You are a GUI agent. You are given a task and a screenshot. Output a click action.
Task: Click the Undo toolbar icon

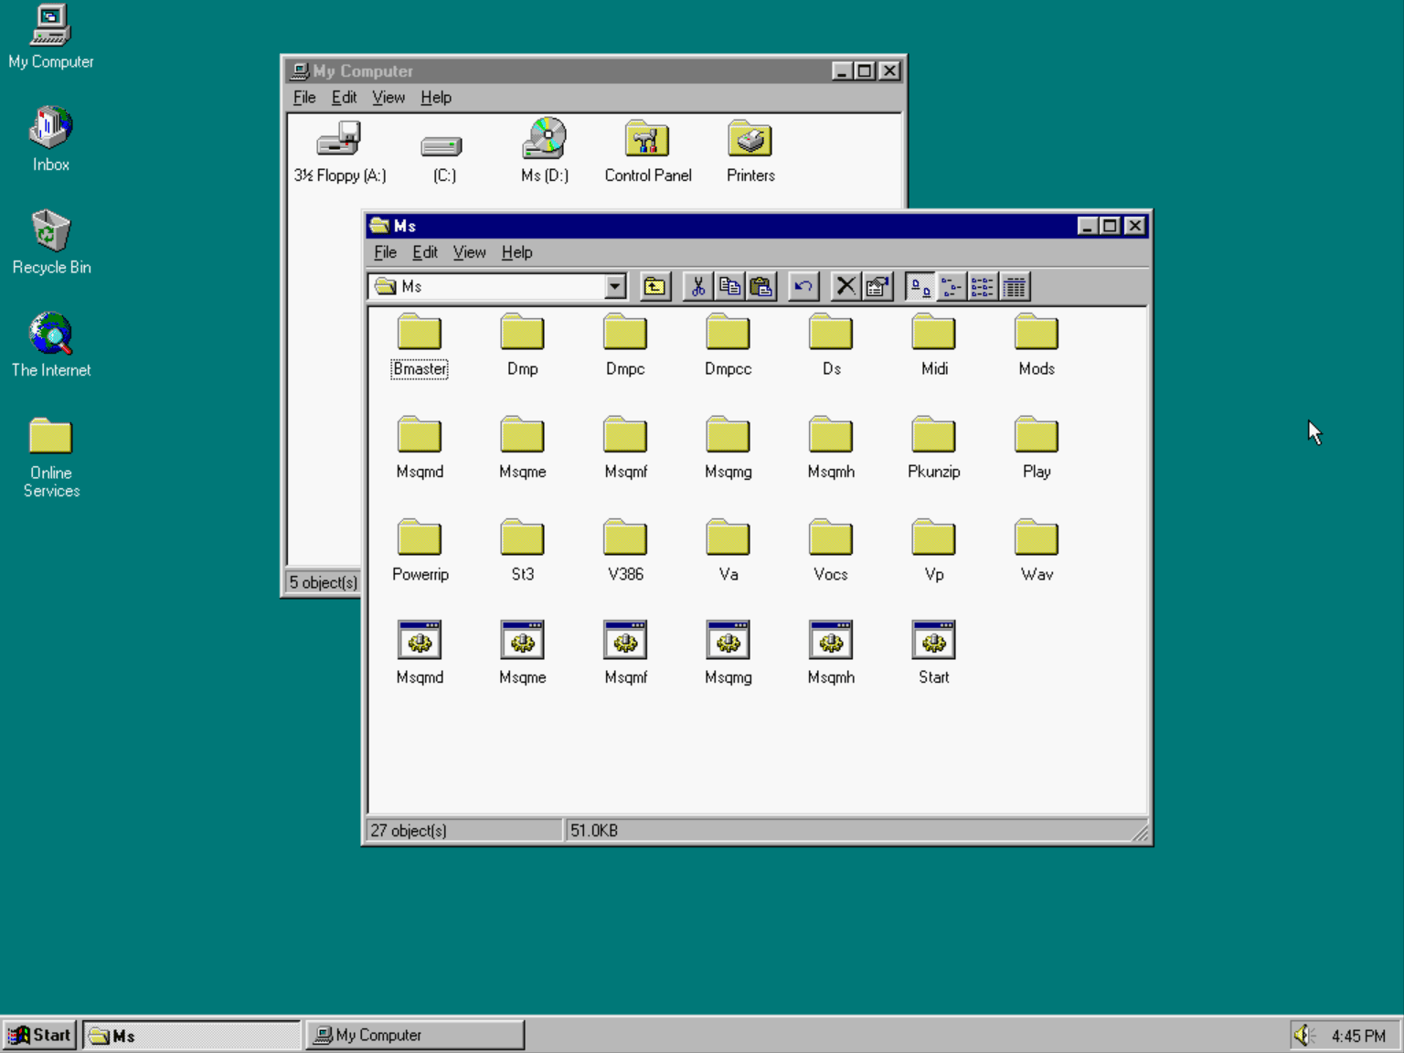click(x=803, y=287)
